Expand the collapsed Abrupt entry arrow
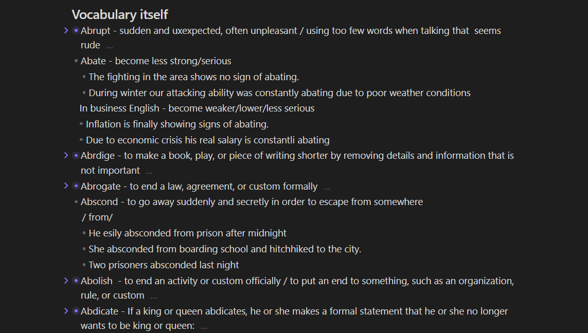Screen dimensions: 588x333 [66, 30]
